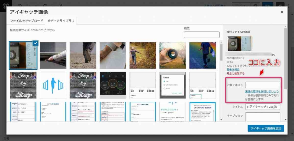294x141 pixels.
Task: Click the 完全に削除する link
Action: tap(235, 73)
